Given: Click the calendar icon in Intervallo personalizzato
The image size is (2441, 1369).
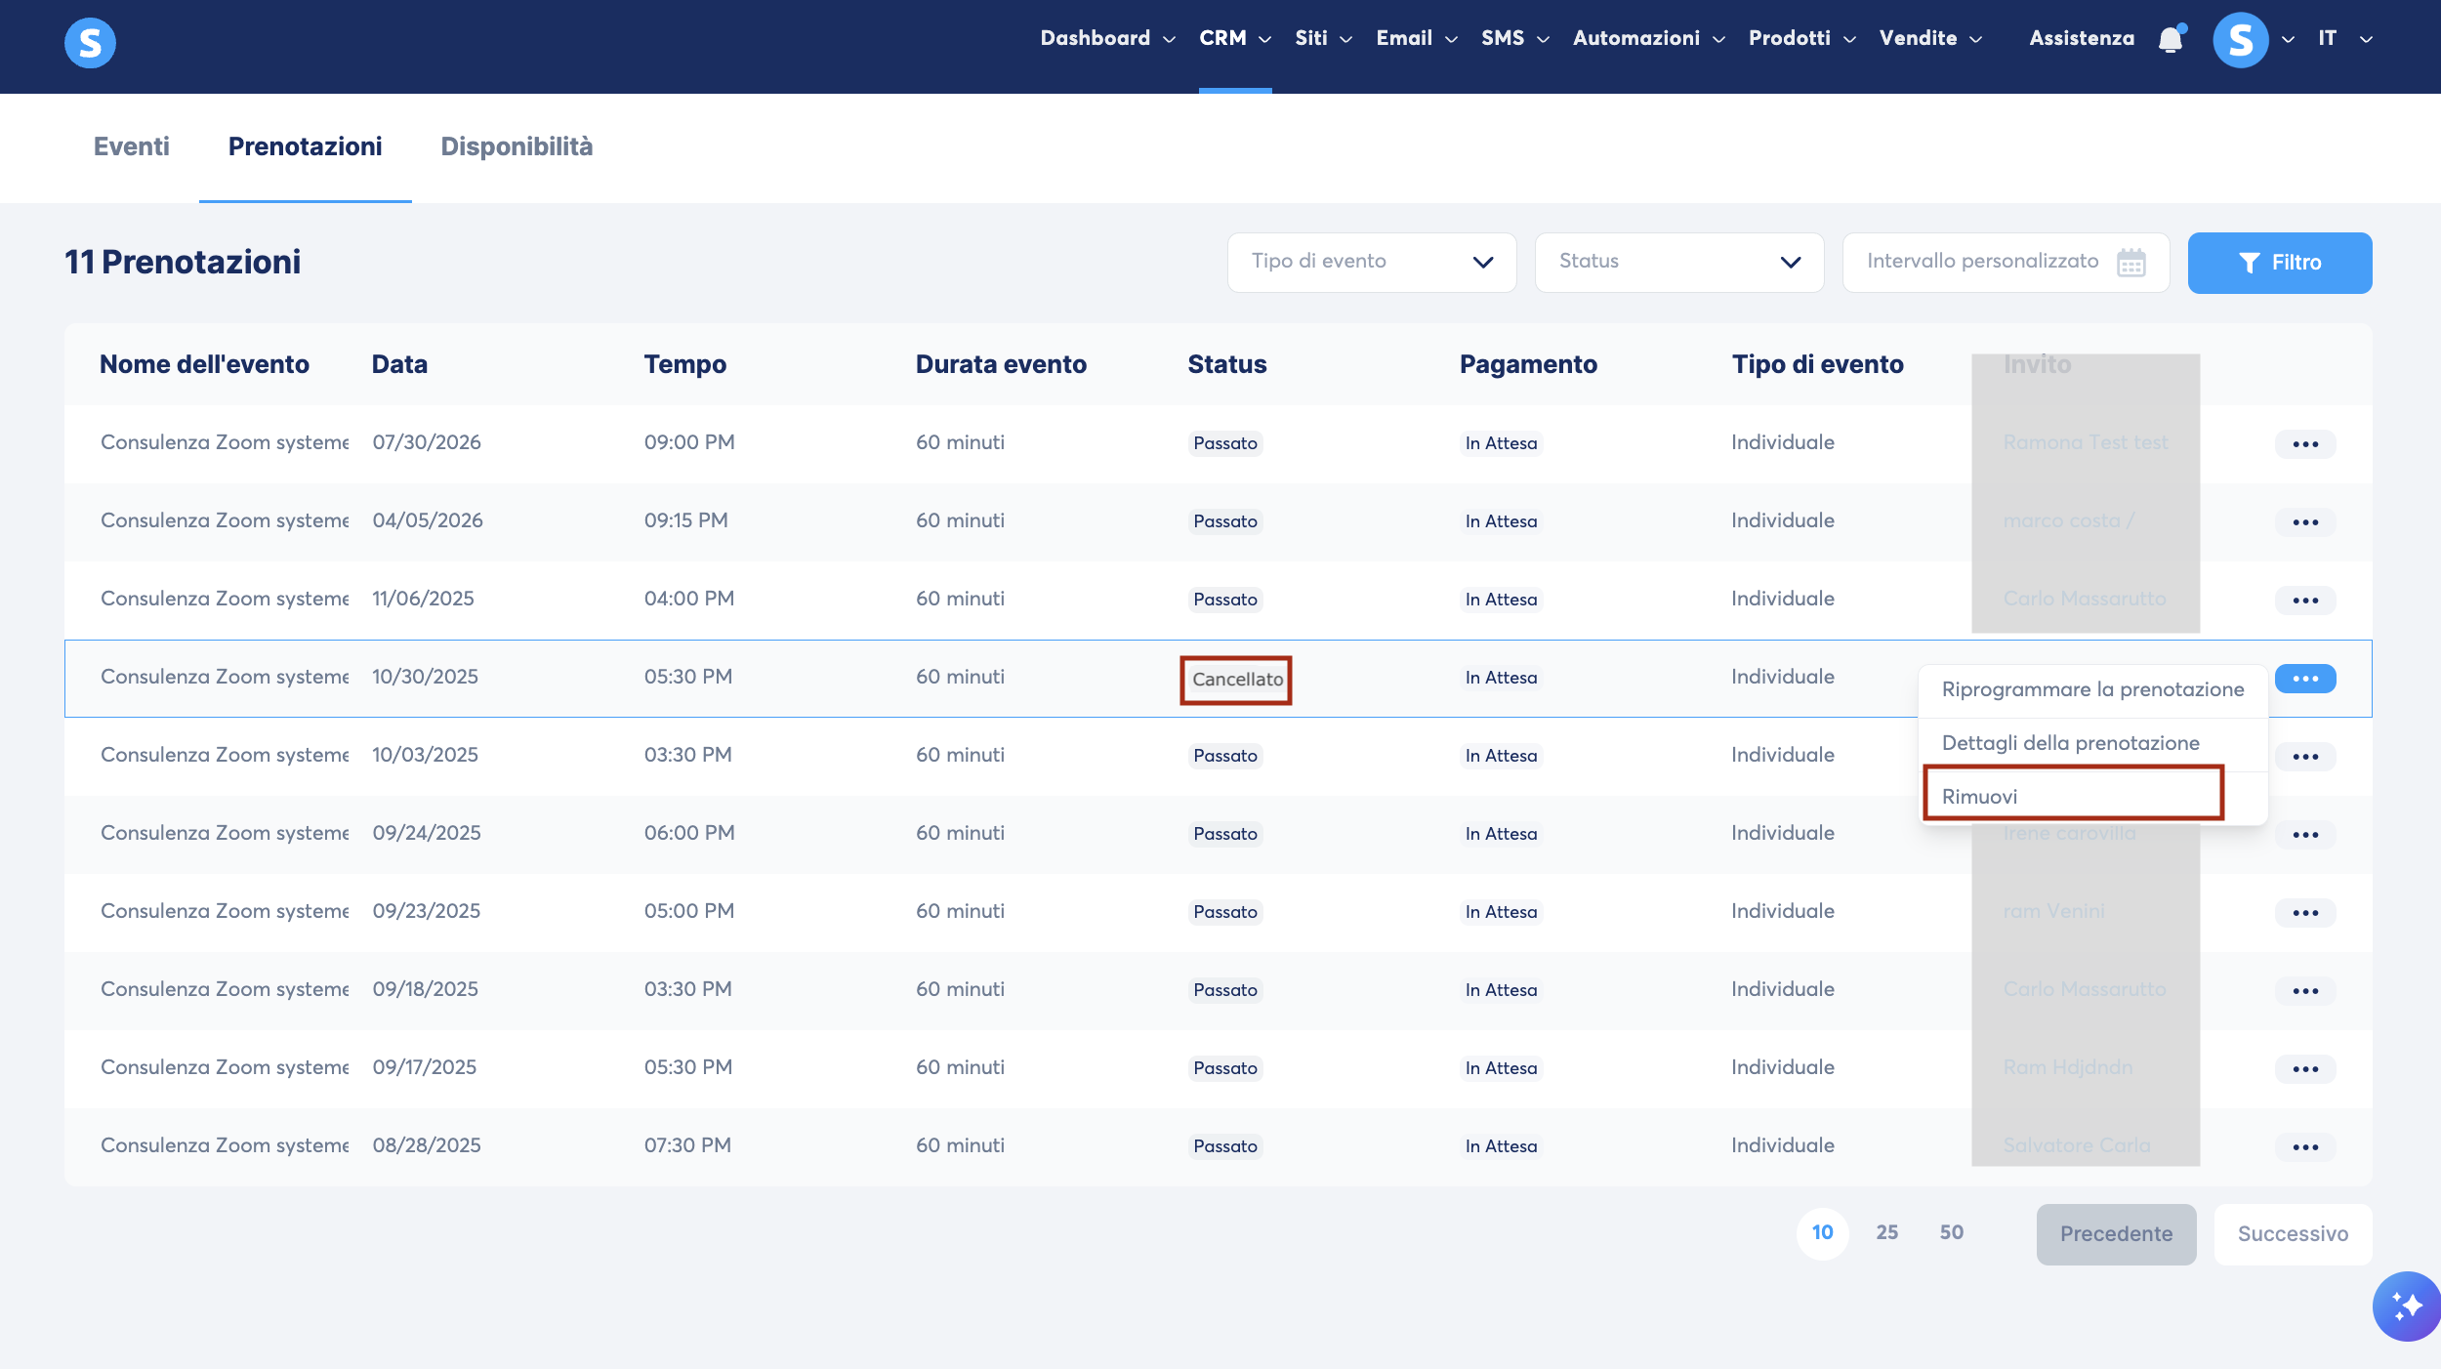Looking at the screenshot, I should click(x=2131, y=263).
